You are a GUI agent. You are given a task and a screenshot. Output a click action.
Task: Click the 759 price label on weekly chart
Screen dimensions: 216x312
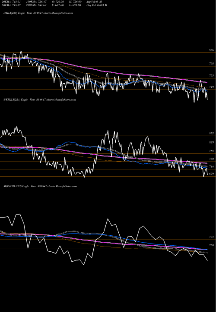[x=211, y=159]
